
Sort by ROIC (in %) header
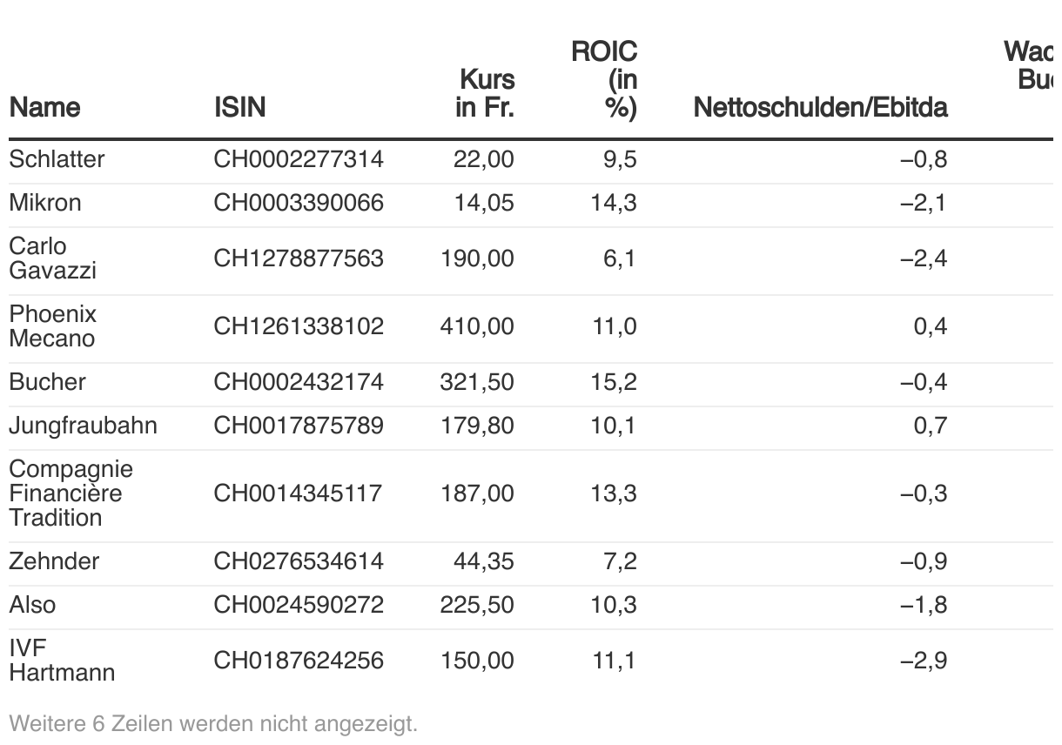tap(604, 79)
